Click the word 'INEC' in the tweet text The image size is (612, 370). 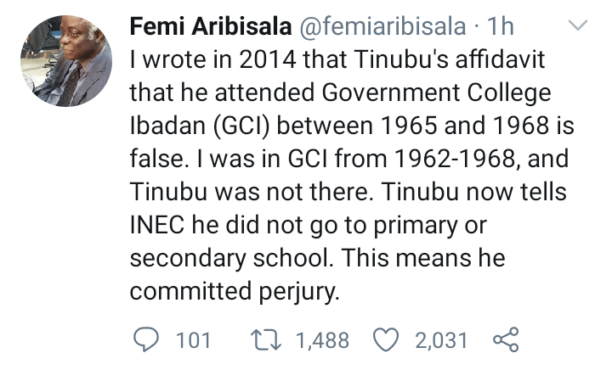click(x=157, y=225)
